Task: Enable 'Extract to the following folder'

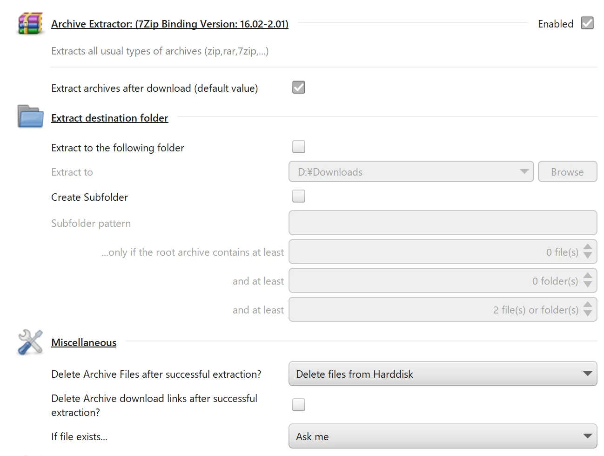Action: pos(298,146)
